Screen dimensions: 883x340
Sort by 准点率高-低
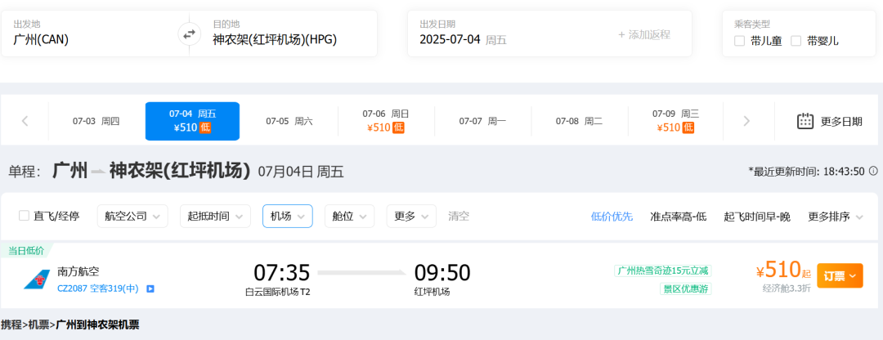[x=679, y=217]
